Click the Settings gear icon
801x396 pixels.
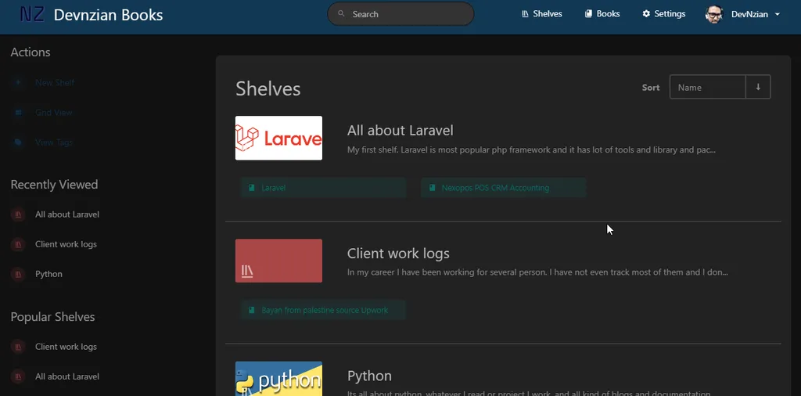click(x=646, y=14)
